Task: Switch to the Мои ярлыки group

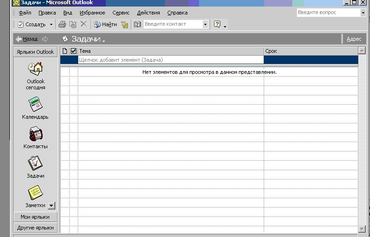Action: coord(36,217)
